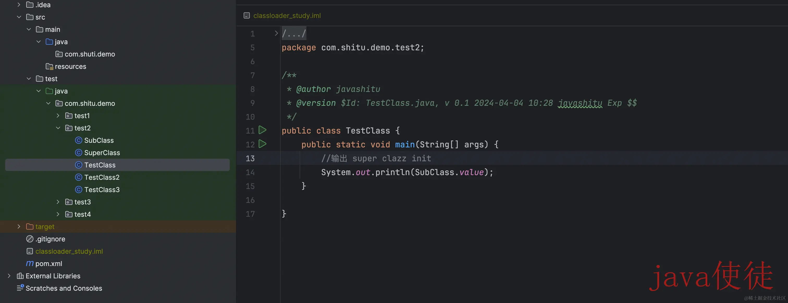This screenshot has width=788, height=303.
Task: Select classloader_study.iml in tree
Action: [69, 251]
